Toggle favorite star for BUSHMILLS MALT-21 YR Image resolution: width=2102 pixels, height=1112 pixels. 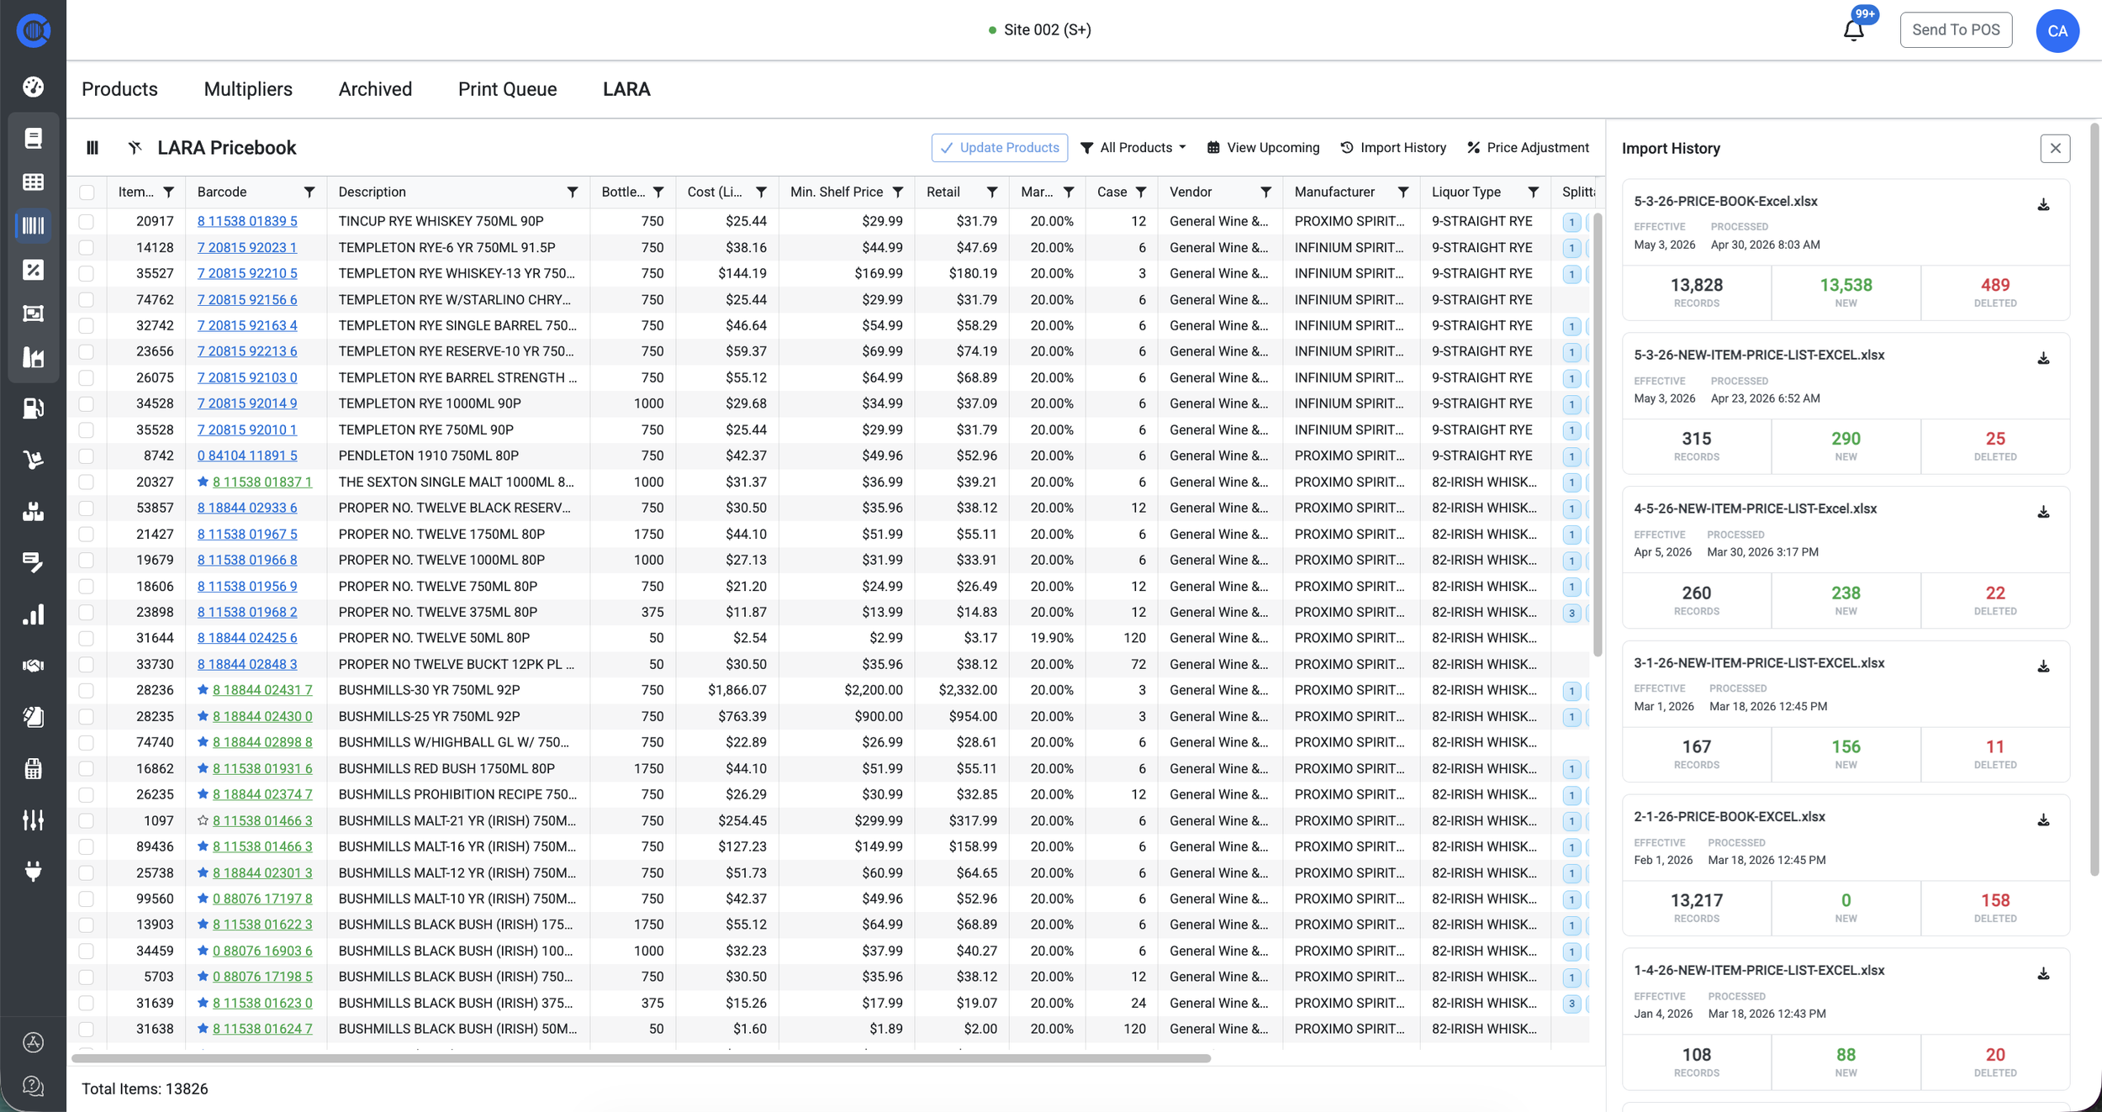203,820
